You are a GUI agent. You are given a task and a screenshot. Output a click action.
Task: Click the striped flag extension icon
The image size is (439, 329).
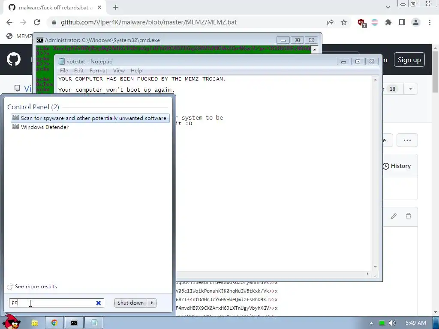pyautogui.click(x=375, y=22)
